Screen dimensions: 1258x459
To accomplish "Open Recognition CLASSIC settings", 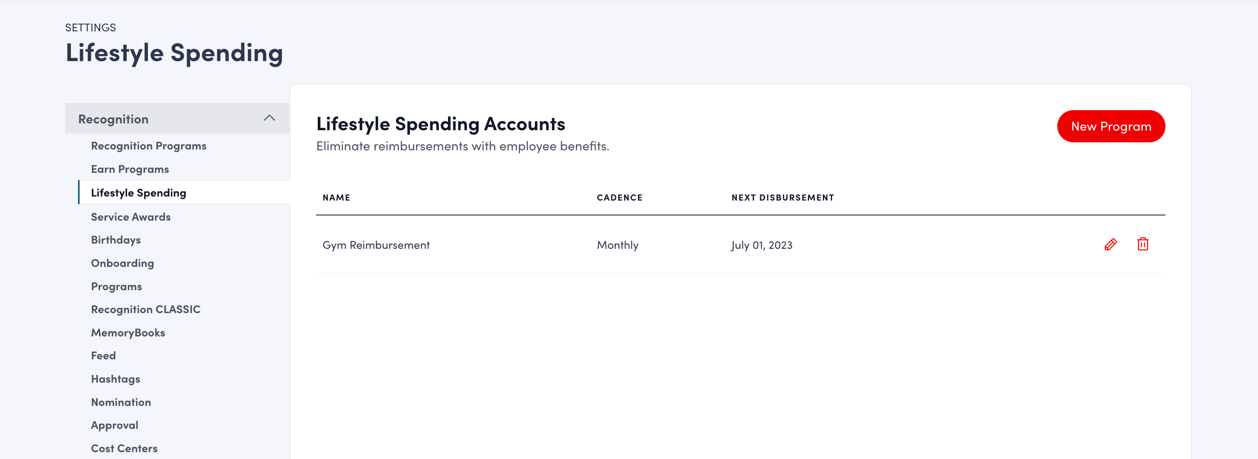I will (x=146, y=309).
